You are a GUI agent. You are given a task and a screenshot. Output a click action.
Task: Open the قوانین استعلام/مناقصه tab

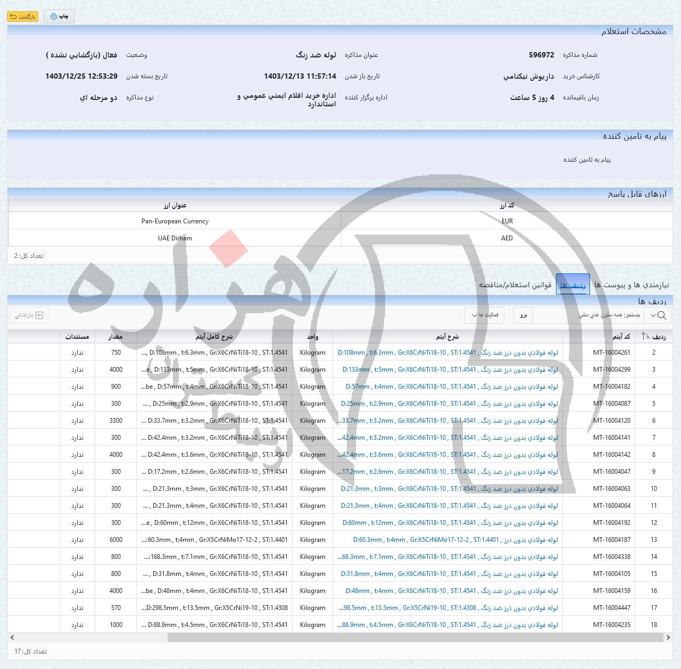click(515, 285)
